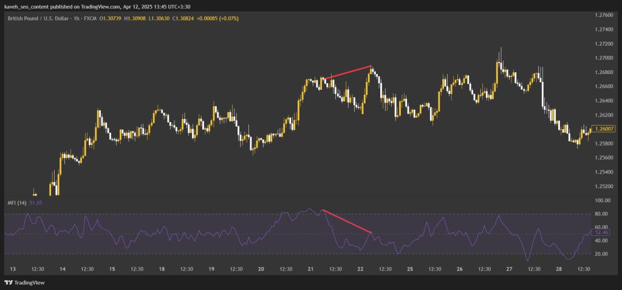The width and height of the screenshot is (622, 290).
Task: Select date 13 on the time axis
Action: [13, 269]
